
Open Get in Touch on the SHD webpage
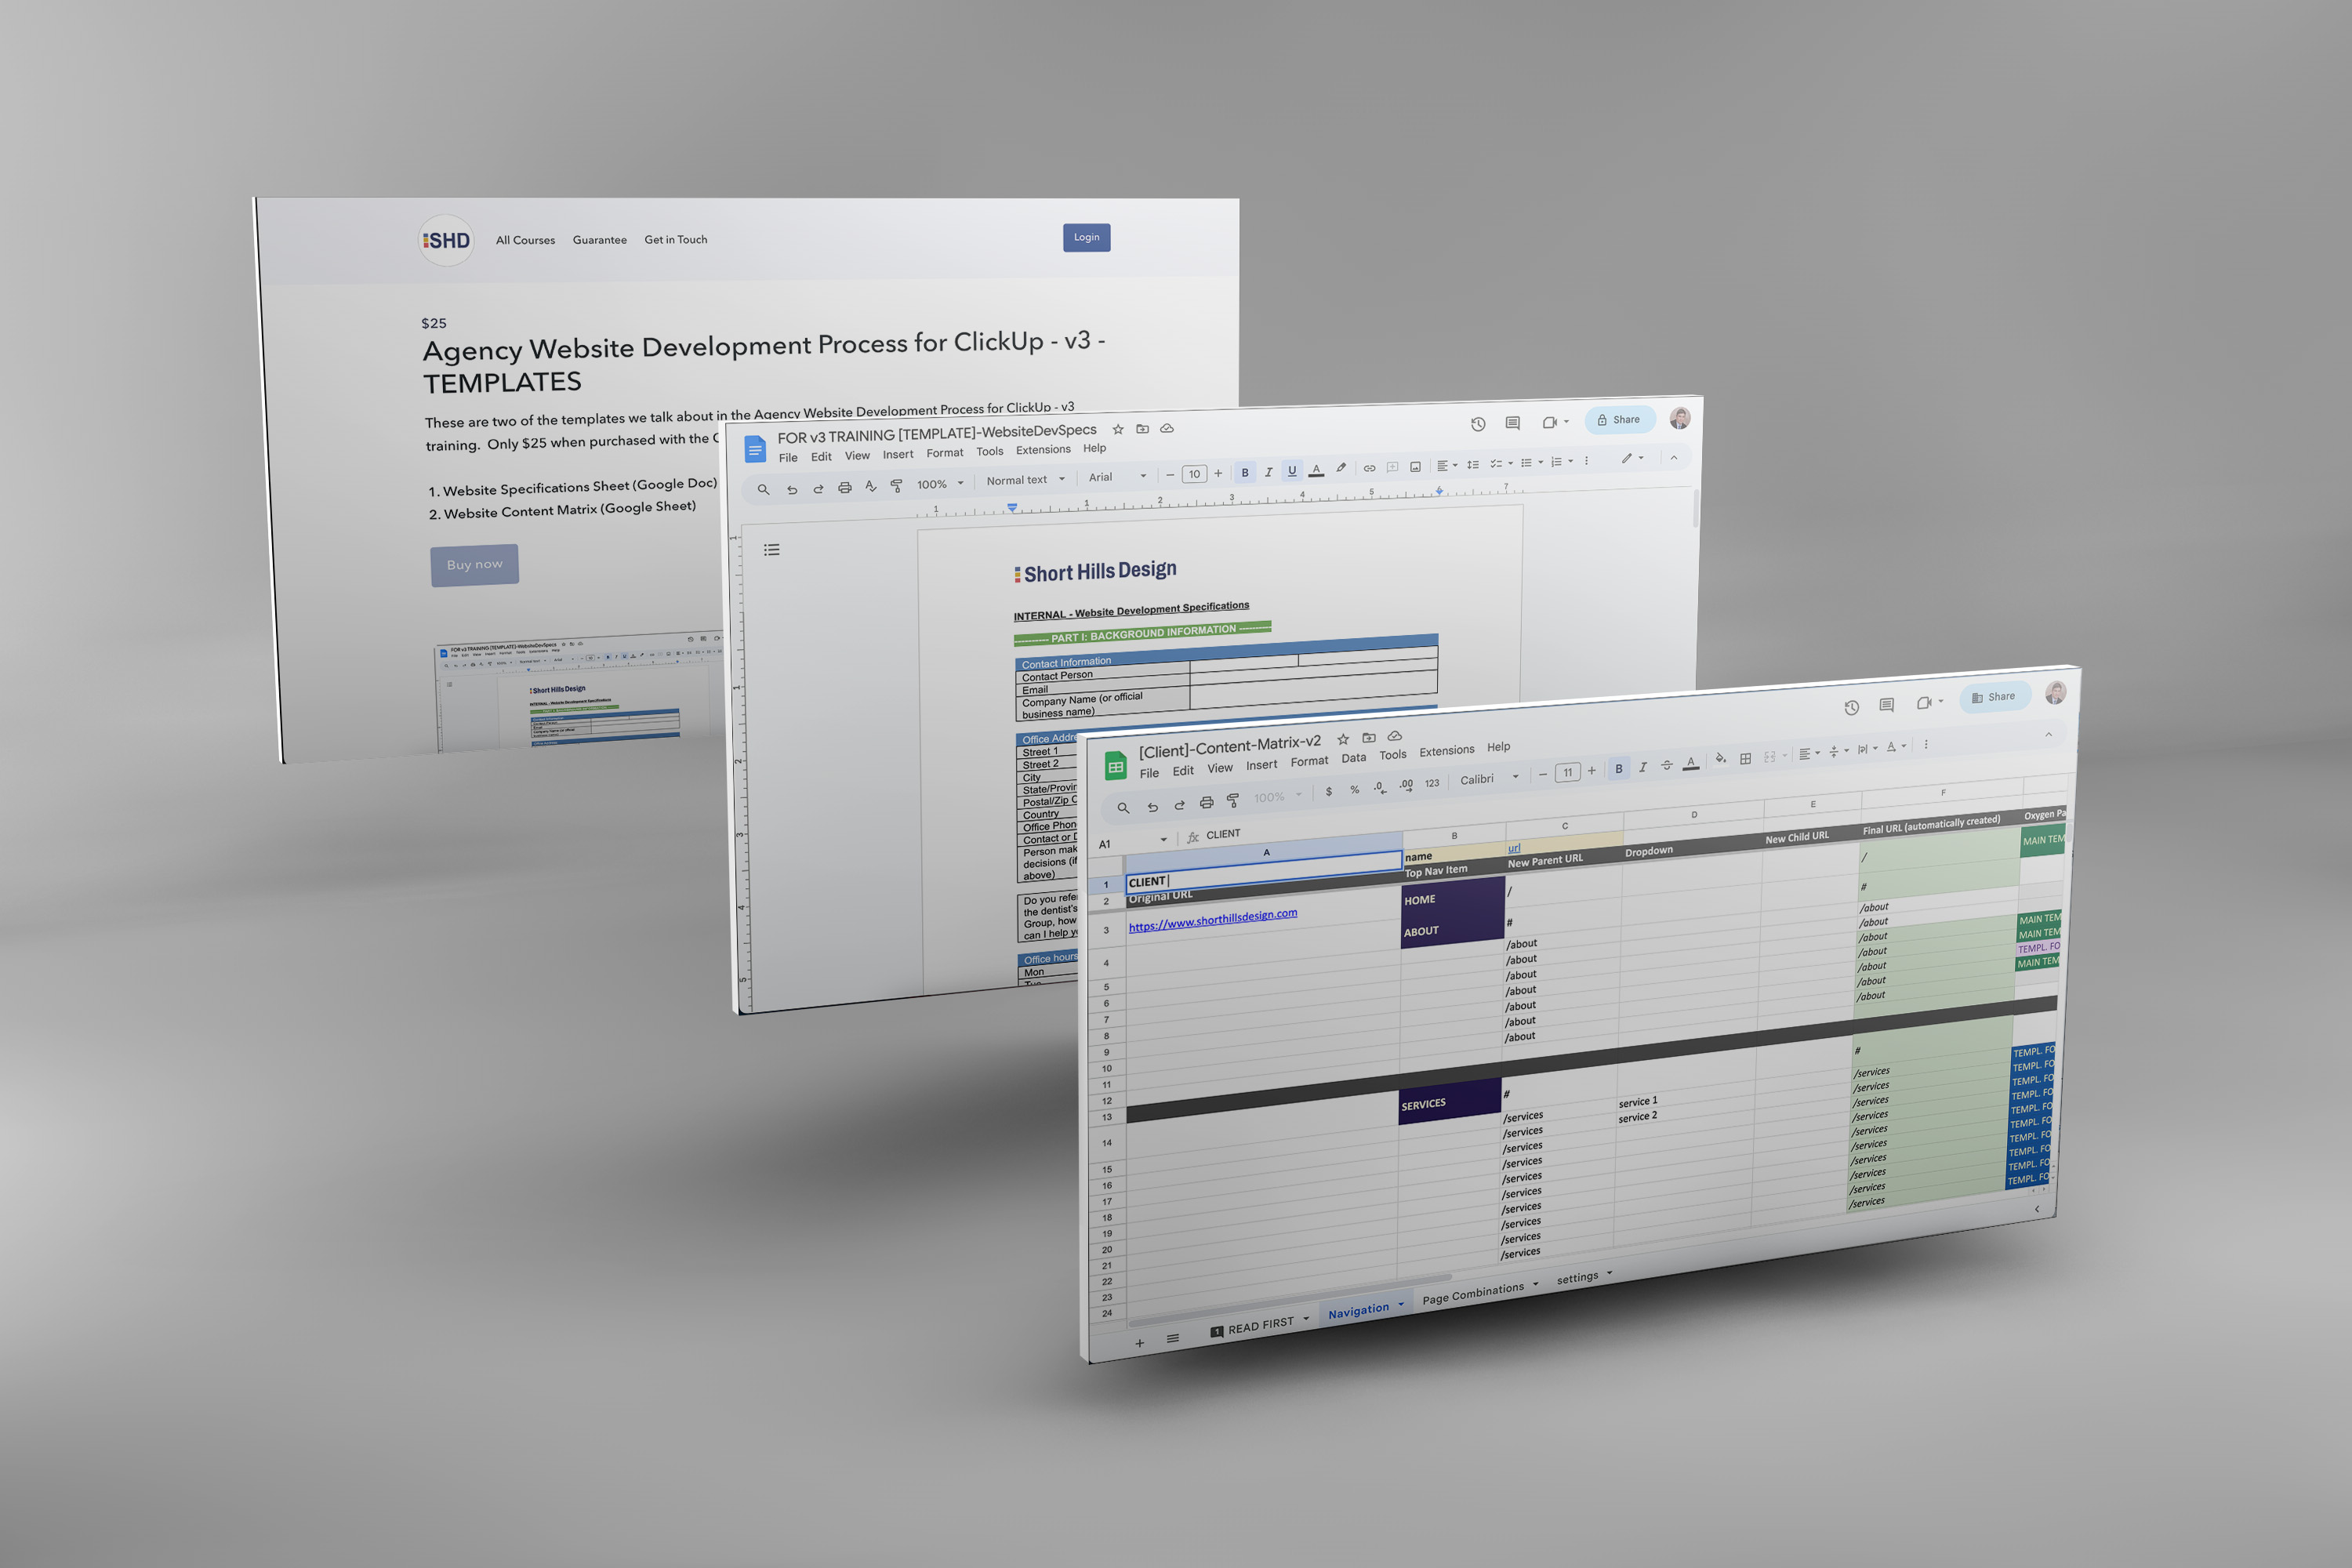coord(675,240)
